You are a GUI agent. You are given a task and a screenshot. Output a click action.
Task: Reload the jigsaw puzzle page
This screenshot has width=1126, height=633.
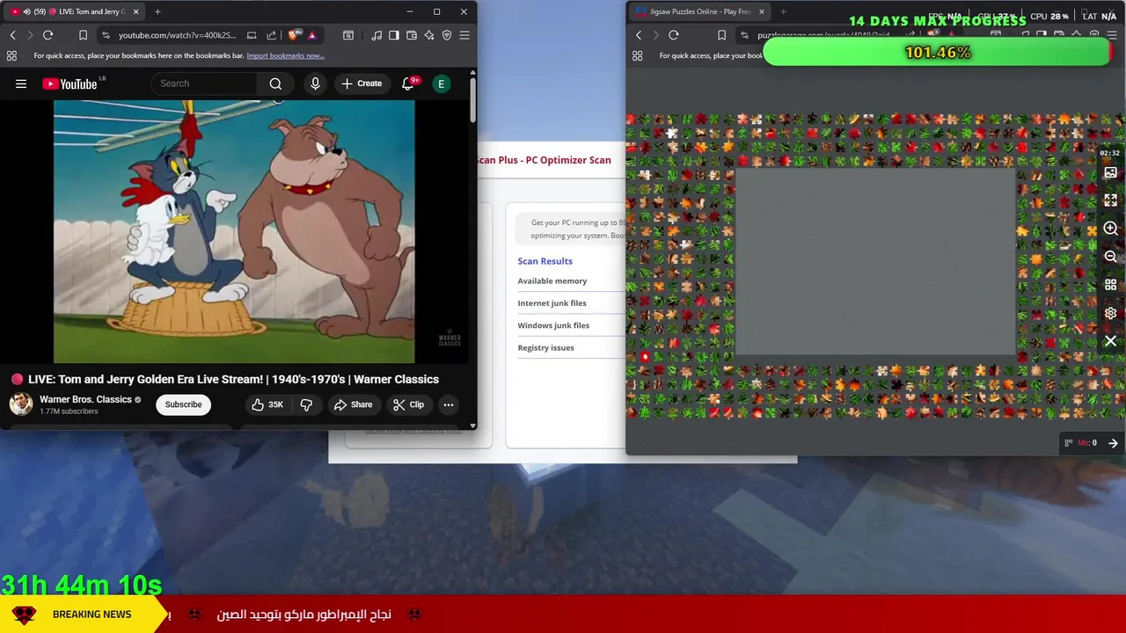[x=674, y=35]
